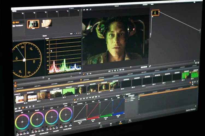This screenshot has height=136, width=205.
Task: Reset the Gamma color wheel
Action: (x=43, y=109)
